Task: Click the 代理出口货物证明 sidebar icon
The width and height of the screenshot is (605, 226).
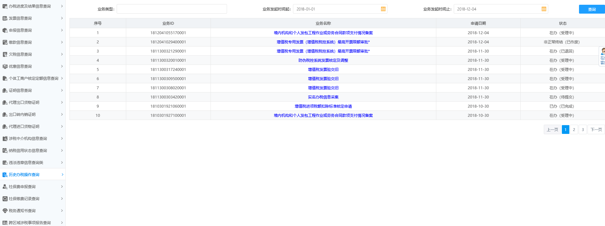Action: (5, 103)
